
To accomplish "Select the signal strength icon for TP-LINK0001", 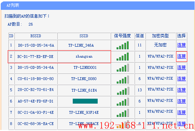I will click(123, 68).
